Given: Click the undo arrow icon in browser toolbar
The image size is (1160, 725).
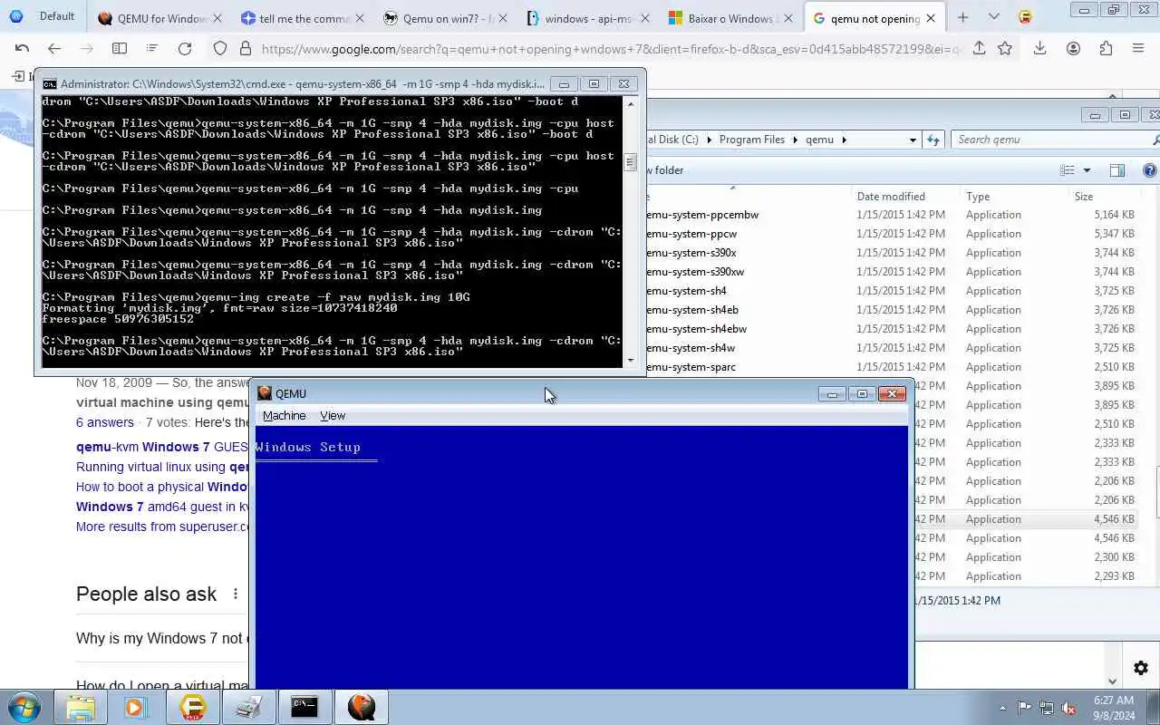Looking at the screenshot, I should pos(23,49).
